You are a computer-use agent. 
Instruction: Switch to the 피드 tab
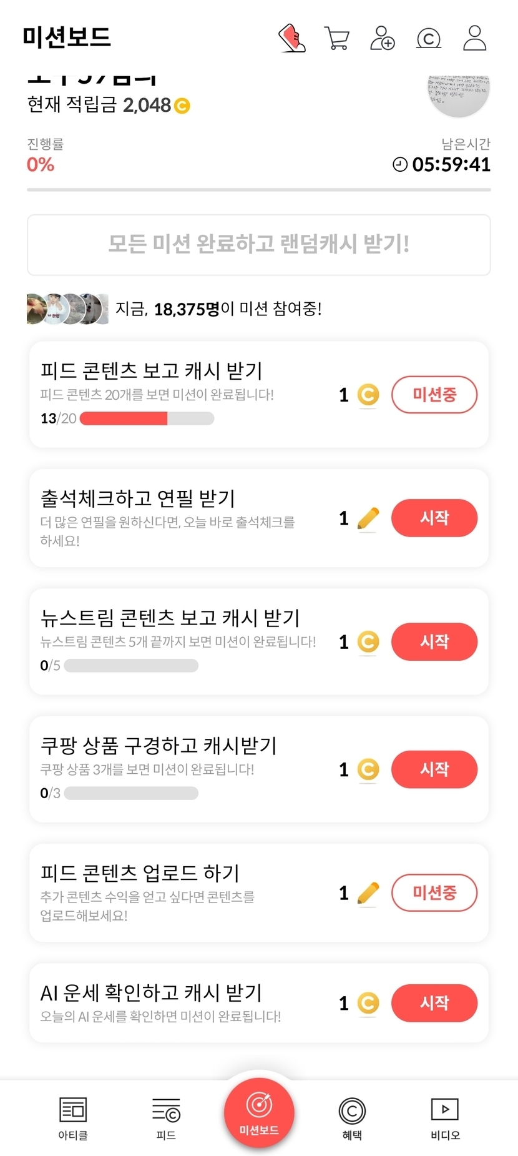click(x=166, y=1117)
